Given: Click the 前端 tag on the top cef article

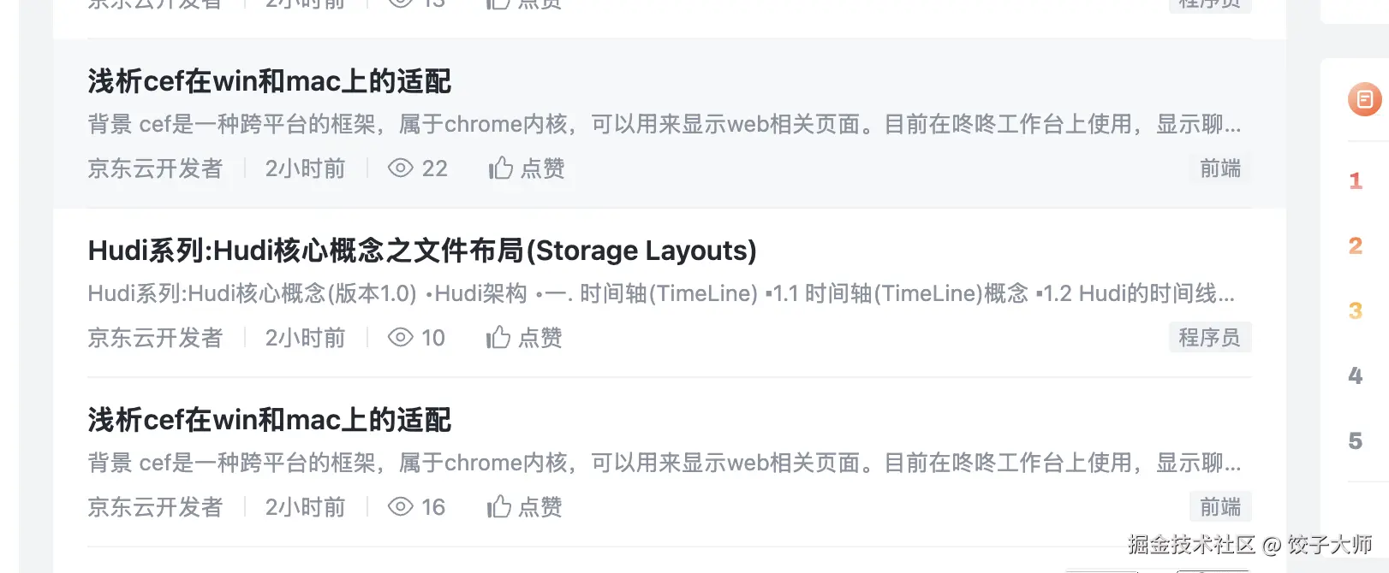Looking at the screenshot, I should point(1219,168).
